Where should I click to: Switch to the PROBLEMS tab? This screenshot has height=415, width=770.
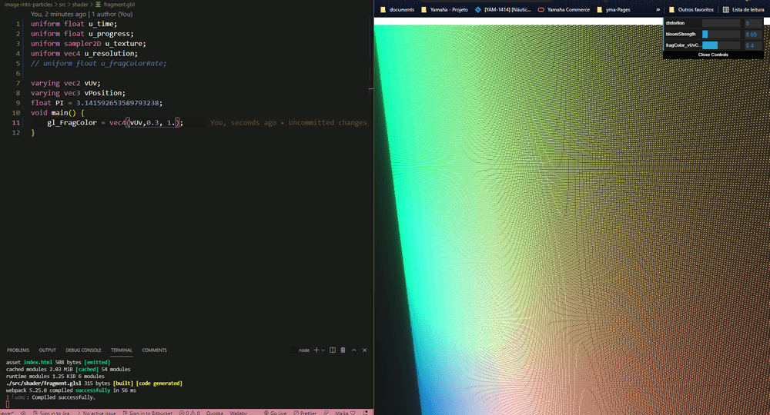(x=18, y=350)
